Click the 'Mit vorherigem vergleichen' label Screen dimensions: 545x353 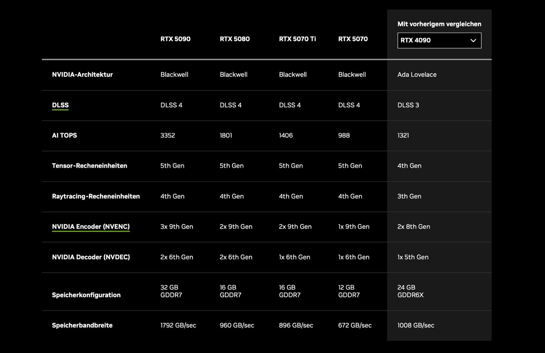439,24
